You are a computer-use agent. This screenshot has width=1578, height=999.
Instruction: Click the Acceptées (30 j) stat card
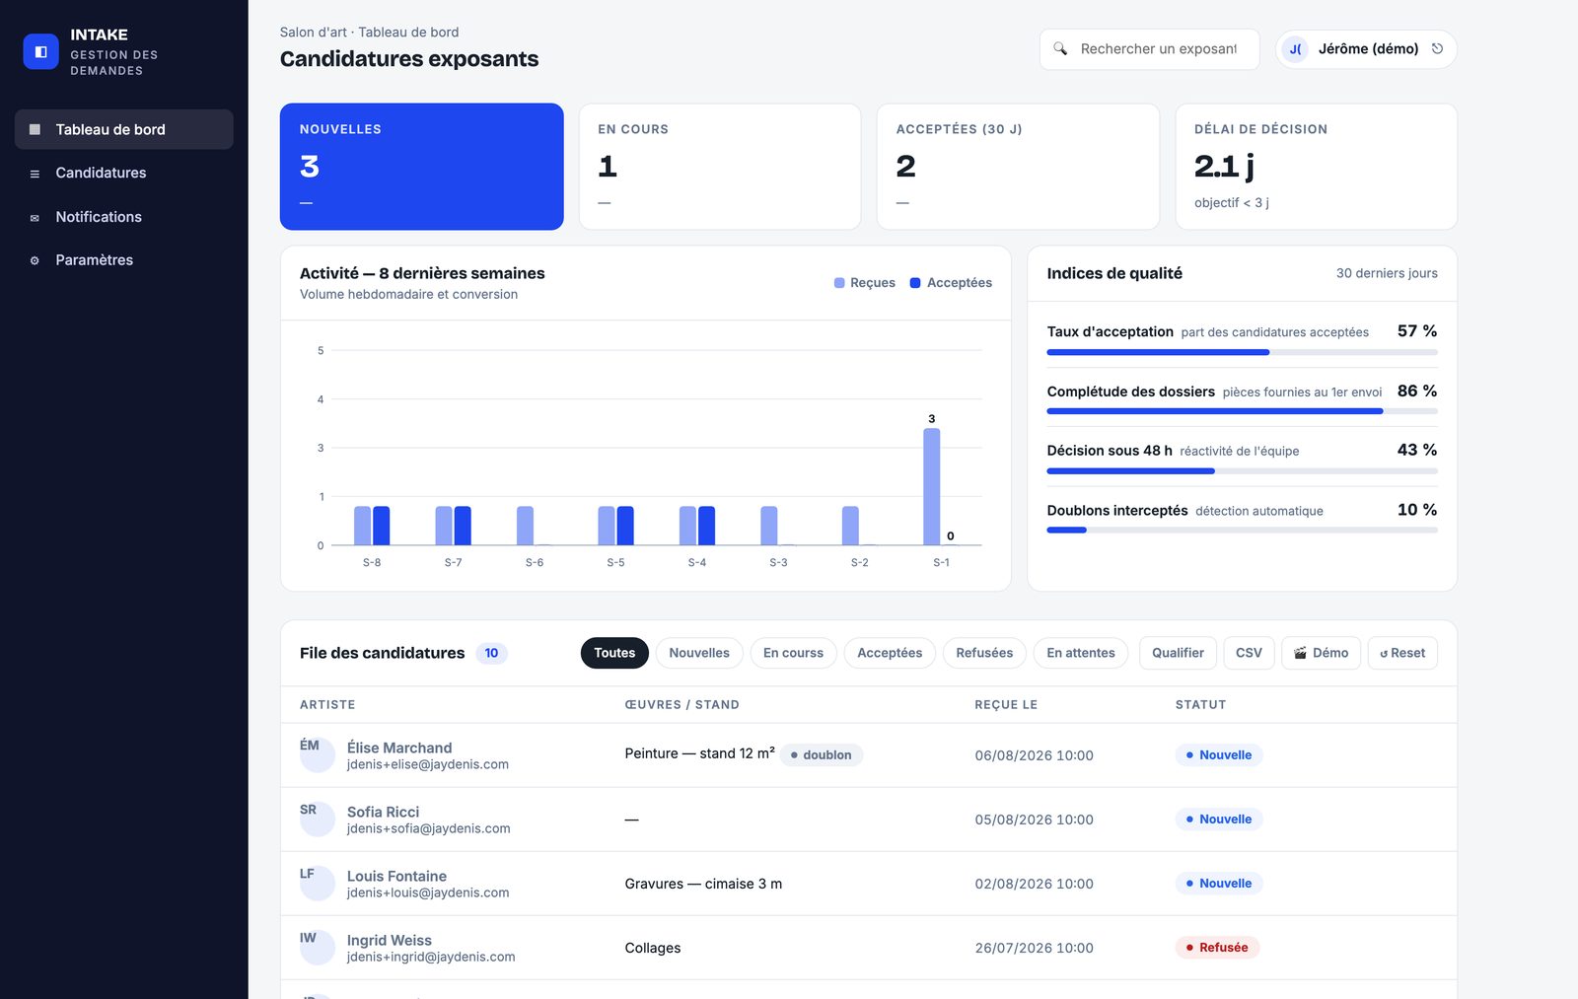coord(1018,167)
